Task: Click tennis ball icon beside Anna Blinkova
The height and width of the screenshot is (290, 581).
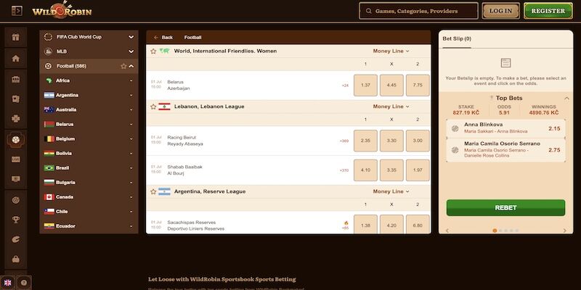Action: (455, 129)
